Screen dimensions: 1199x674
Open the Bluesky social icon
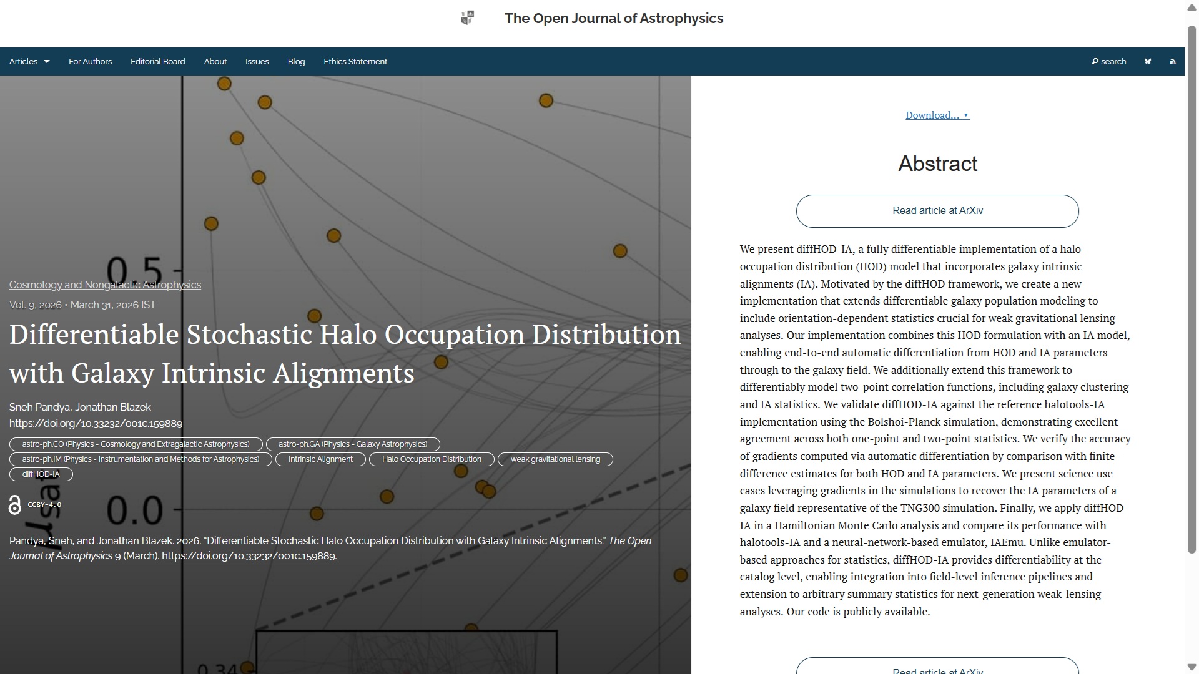coord(1148,61)
